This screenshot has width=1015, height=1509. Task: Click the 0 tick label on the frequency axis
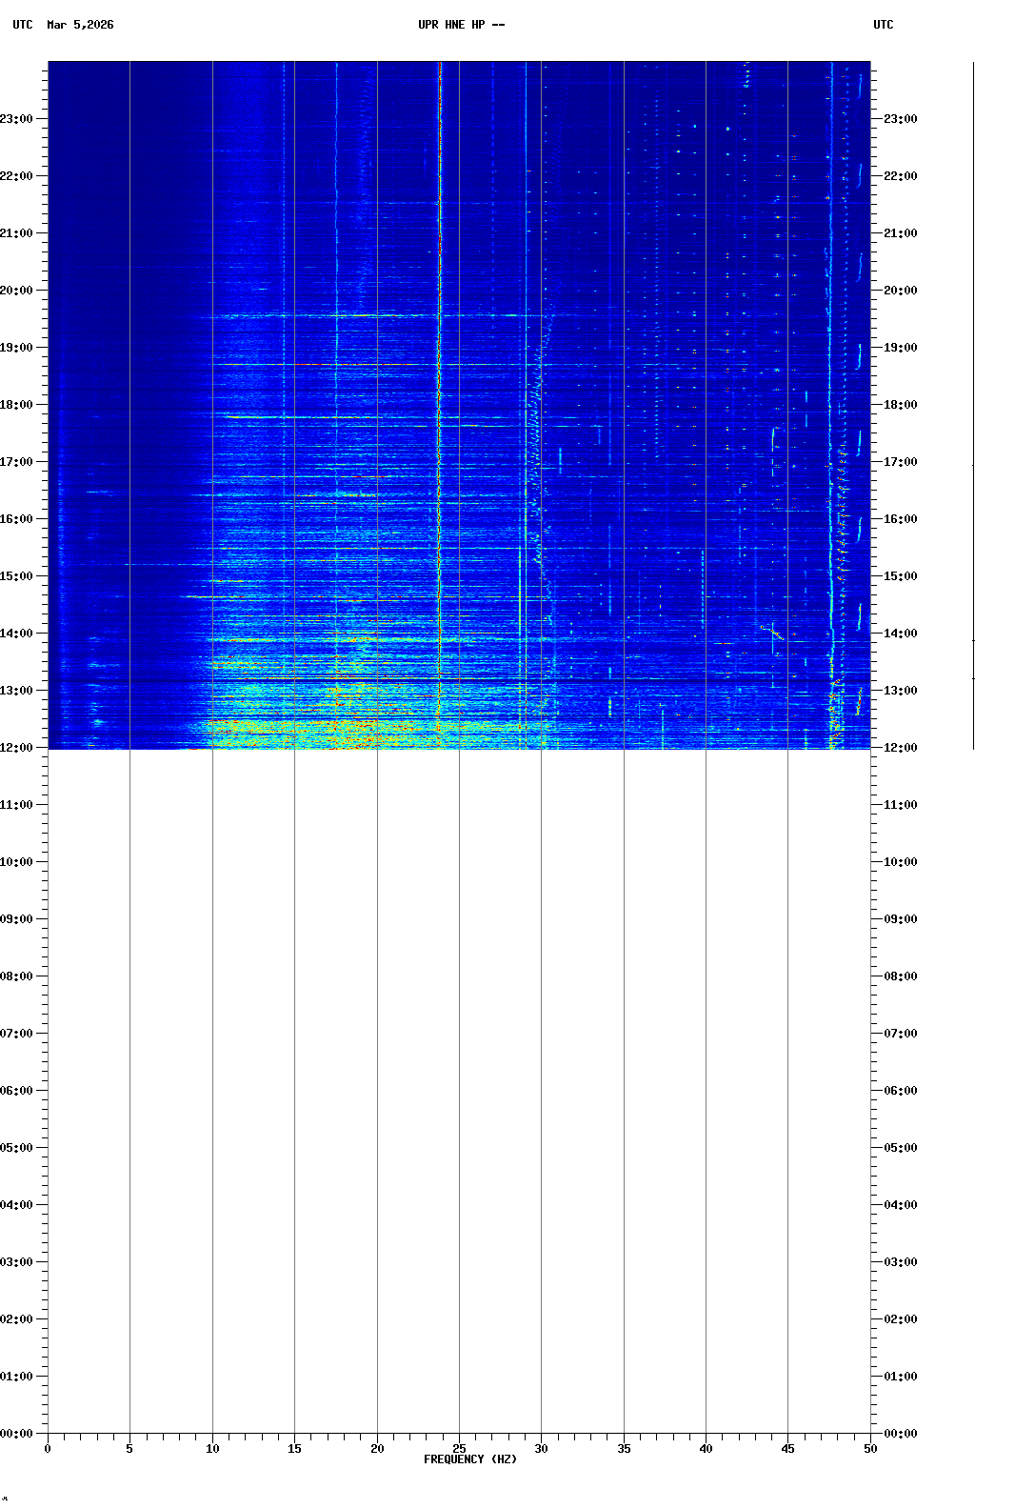point(48,1449)
